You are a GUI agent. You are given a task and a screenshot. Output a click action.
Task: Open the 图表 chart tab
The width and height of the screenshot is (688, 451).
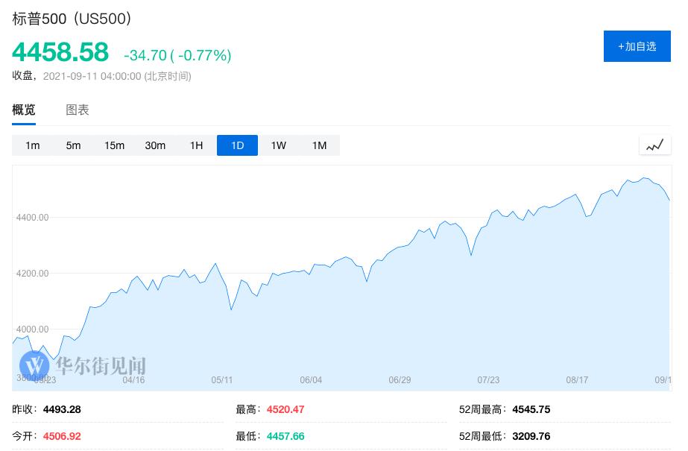pyautogui.click(x=78, y=110)
